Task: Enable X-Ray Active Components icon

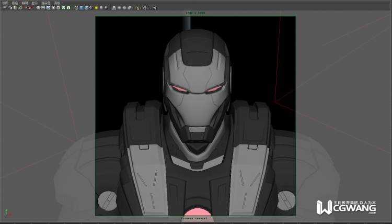Action: pyautogui.click(x=124, y=8)
